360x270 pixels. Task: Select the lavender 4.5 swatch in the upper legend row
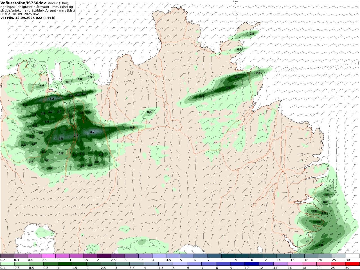coord(173,256)
